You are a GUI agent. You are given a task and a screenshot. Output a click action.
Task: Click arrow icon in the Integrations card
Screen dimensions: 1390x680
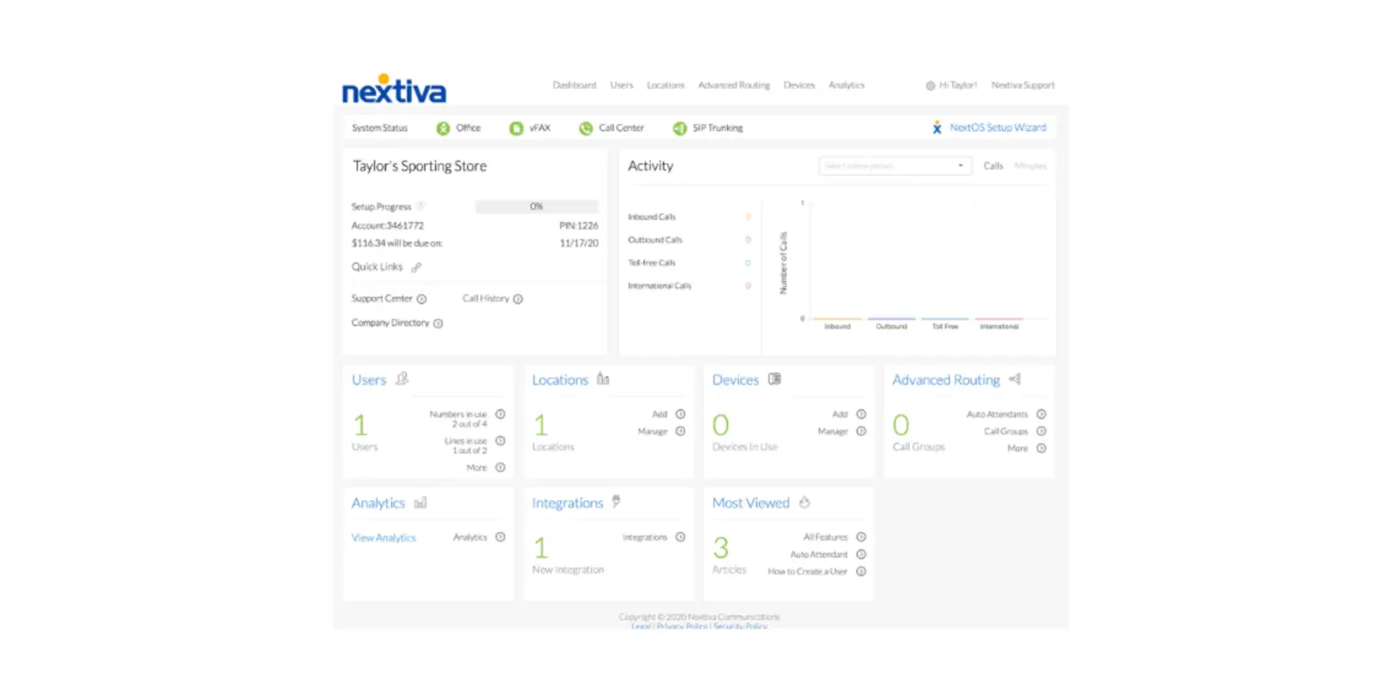[x=681, y=537]
